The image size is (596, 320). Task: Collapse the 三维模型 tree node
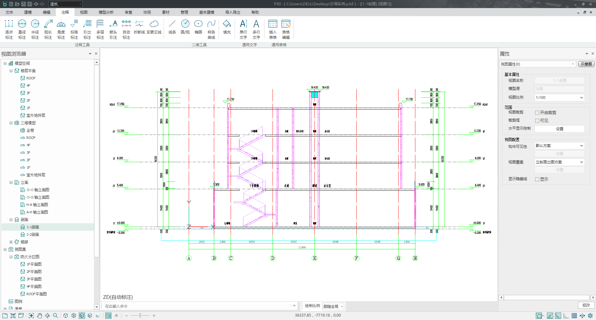11,123
